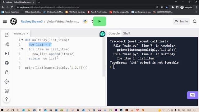Open the Windows Start menu
Screen dimensions: 199x112
[x=2, y=110]
